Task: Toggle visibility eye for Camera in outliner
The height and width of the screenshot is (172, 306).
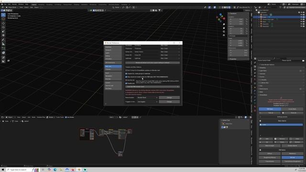Action: [x=301, y=15]
